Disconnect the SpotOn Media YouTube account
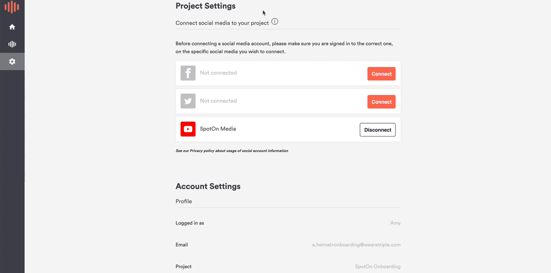The width and height of the screenshot is (551, 273). 377,130
